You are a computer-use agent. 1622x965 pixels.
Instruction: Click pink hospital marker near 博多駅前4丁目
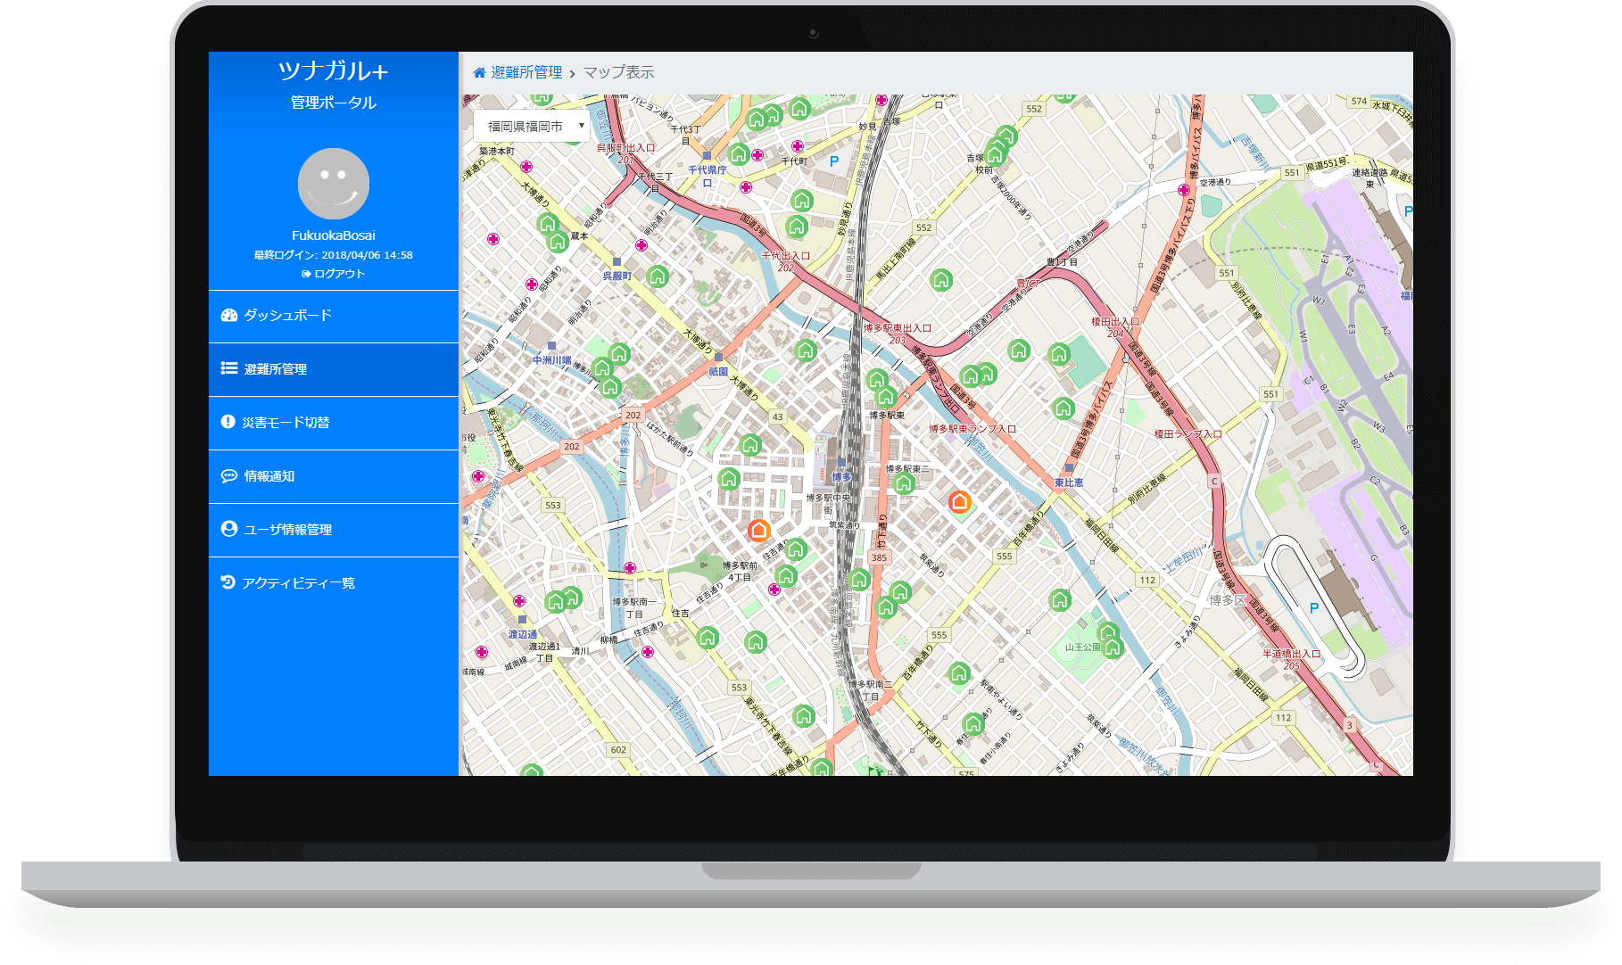[x=774, y=590]
